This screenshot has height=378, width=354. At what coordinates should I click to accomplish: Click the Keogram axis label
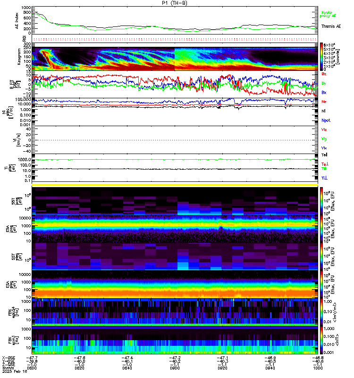19,57
